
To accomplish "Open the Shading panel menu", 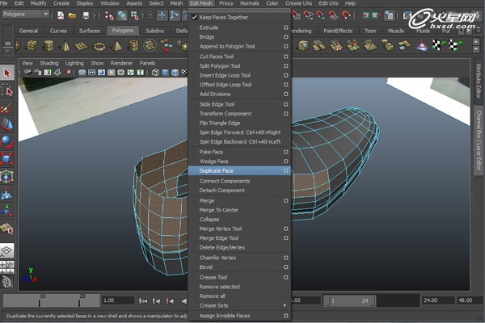I will [49, 62].
